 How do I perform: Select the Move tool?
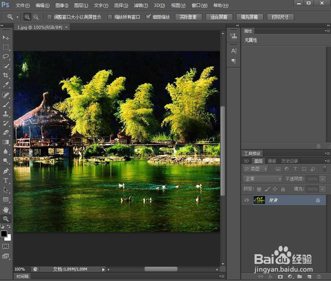6,37
